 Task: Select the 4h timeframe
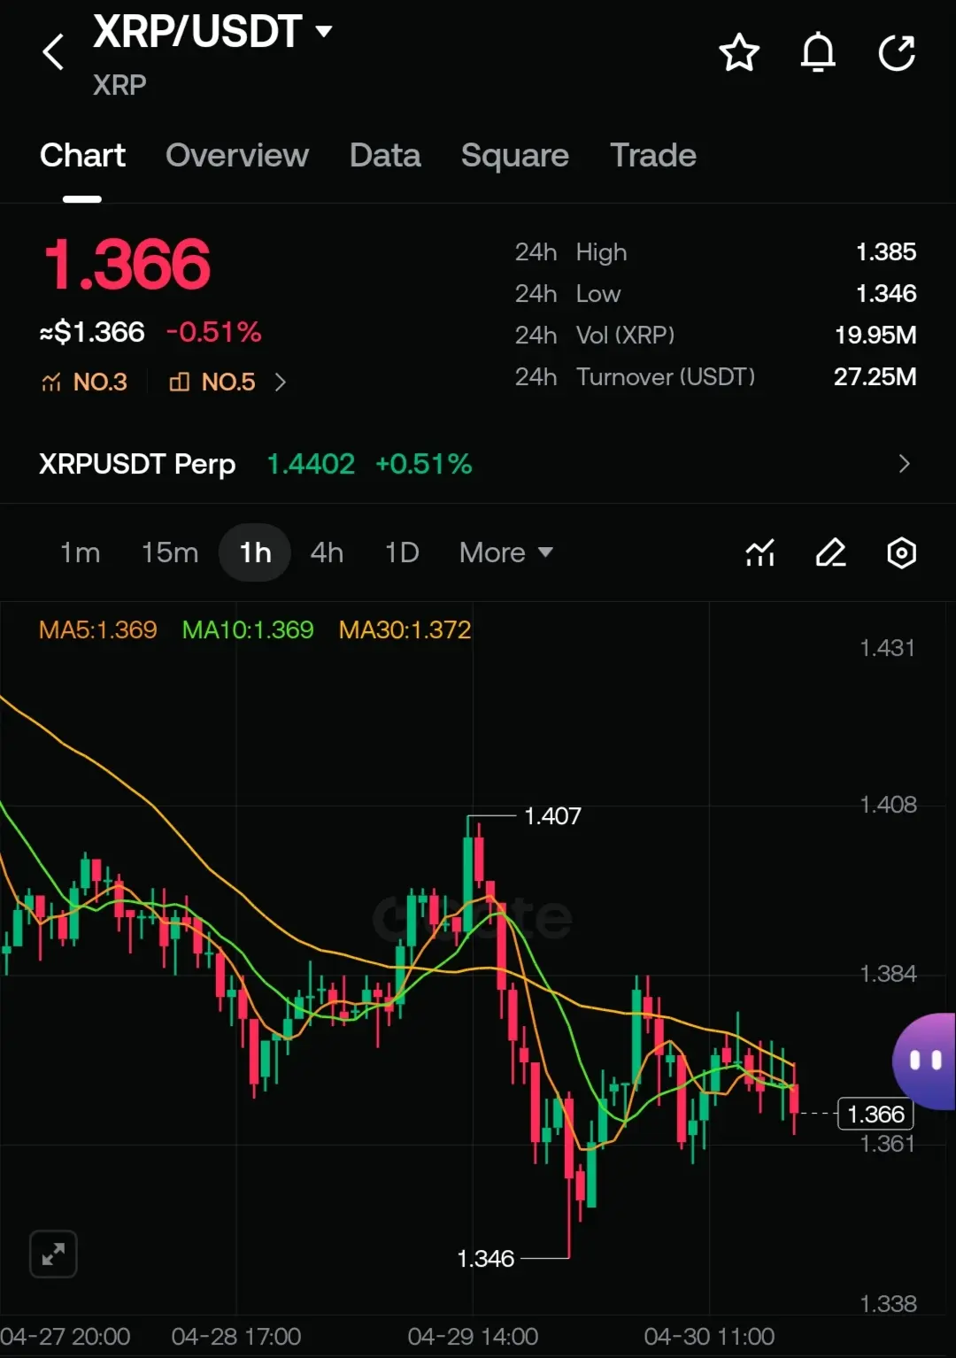coord(327,552)
